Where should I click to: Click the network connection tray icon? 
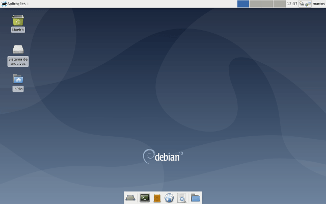point(308,4)
